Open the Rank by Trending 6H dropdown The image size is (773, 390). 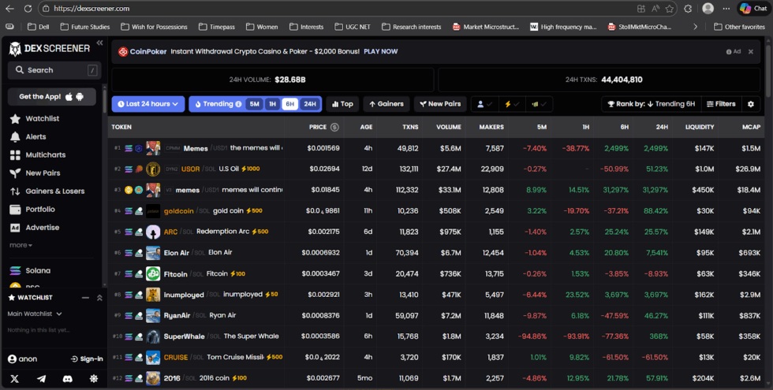(652, 104)
